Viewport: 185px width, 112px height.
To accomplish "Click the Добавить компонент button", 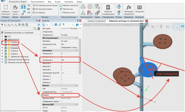I will (6, 10).
